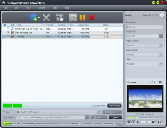Click the music note icon for Linkin Park
This screenshot has height=128, width=167.
pyautogui.click(x=12, y=29)
